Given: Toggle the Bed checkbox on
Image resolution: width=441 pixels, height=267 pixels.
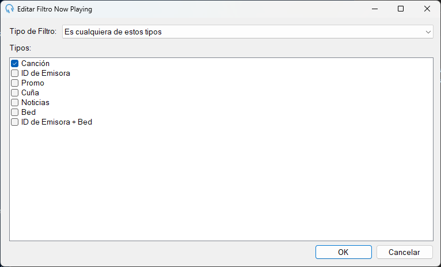Looking at the screenshot, I should 14,113.
